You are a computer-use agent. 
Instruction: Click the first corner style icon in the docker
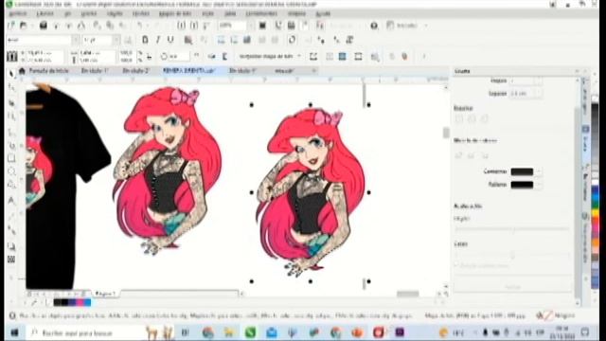[459, 119]
